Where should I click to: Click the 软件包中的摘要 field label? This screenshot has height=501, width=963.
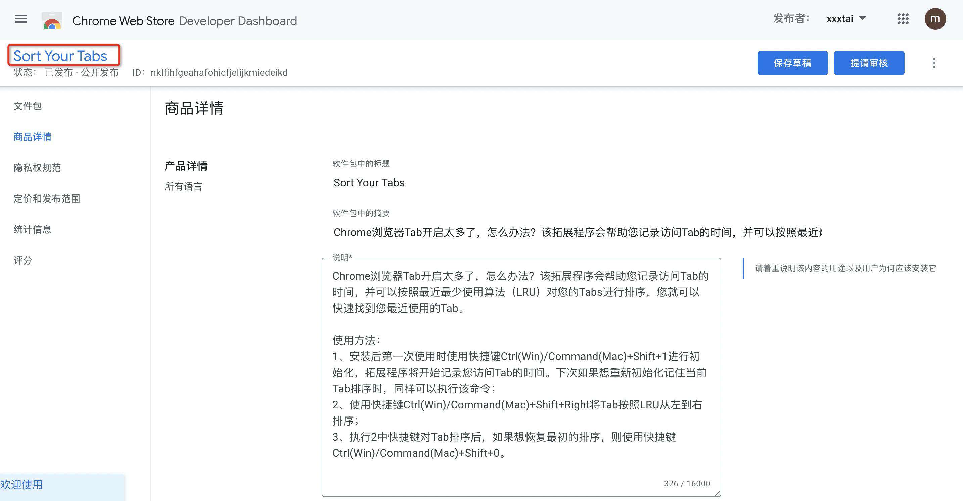(x=361, y=213)
